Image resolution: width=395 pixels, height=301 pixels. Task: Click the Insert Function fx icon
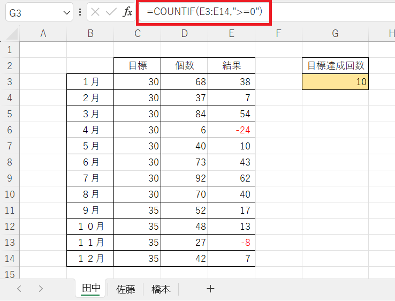(x=127, y=12)
